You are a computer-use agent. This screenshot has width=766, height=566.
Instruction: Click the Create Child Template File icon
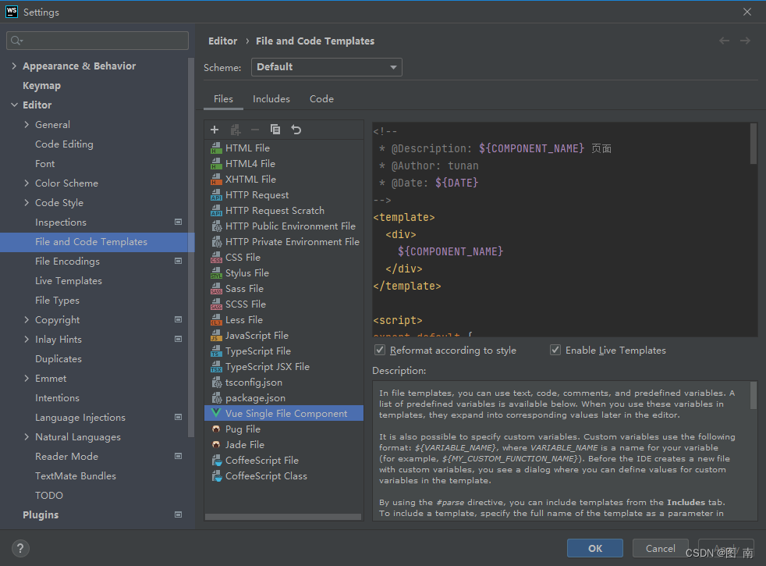pos(235,130)
